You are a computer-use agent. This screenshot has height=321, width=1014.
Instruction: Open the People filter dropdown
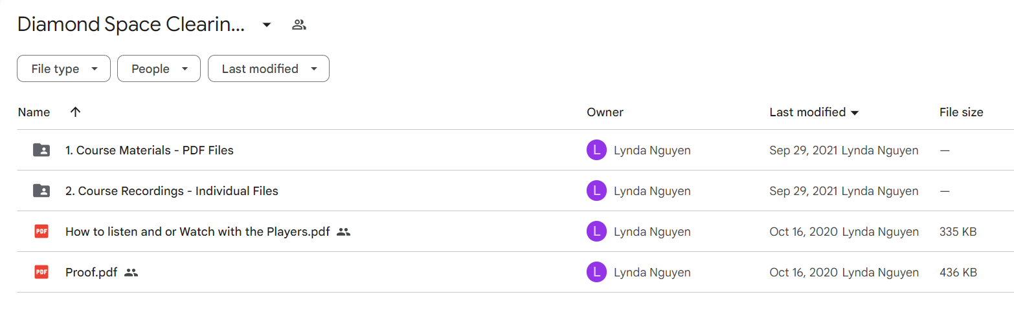(159, 68)
